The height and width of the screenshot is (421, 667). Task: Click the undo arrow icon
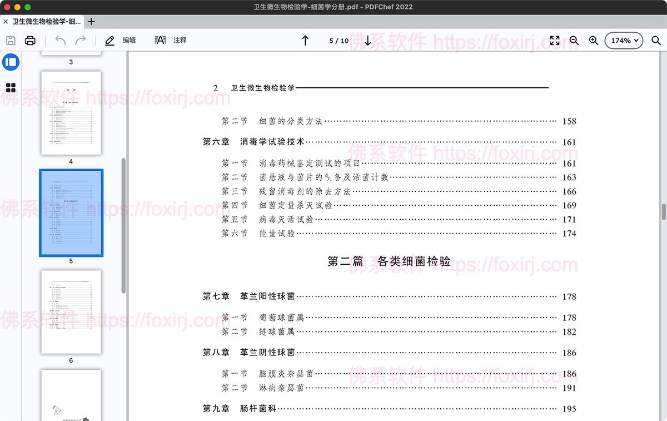tap(61, 40)
